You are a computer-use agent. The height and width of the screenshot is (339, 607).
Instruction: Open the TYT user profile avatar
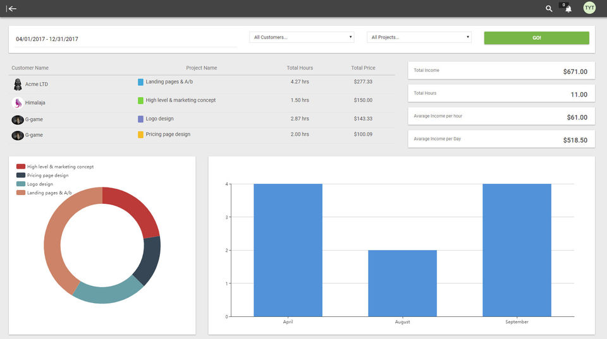pyautogui.click(x=589, y=8)
